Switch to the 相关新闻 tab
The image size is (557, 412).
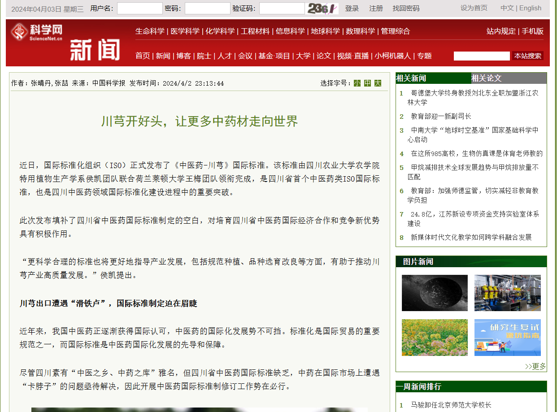[411, 78]
